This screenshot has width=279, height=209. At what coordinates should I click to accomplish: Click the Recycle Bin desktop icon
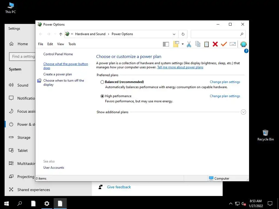point(265,135)
